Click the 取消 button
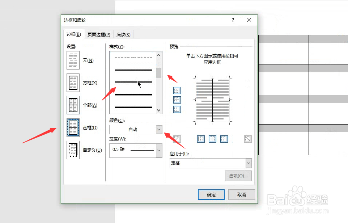Viewport: 348px width, 223px height. point(242,194)
